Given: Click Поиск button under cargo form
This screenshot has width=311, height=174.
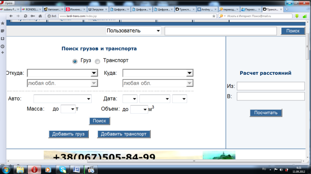Looking at the screenshot, I should [100, 121].
